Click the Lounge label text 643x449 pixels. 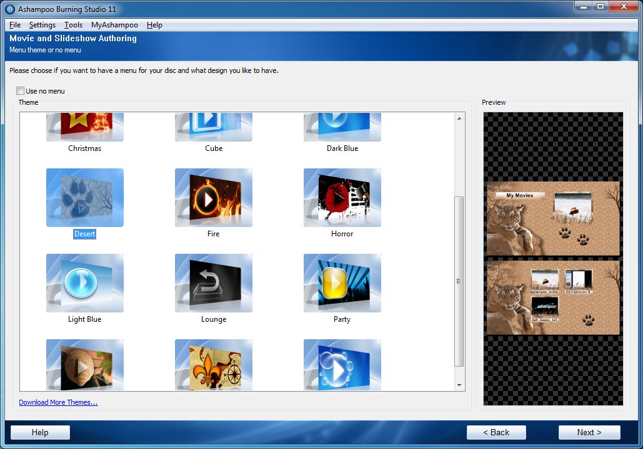(214, 319)
